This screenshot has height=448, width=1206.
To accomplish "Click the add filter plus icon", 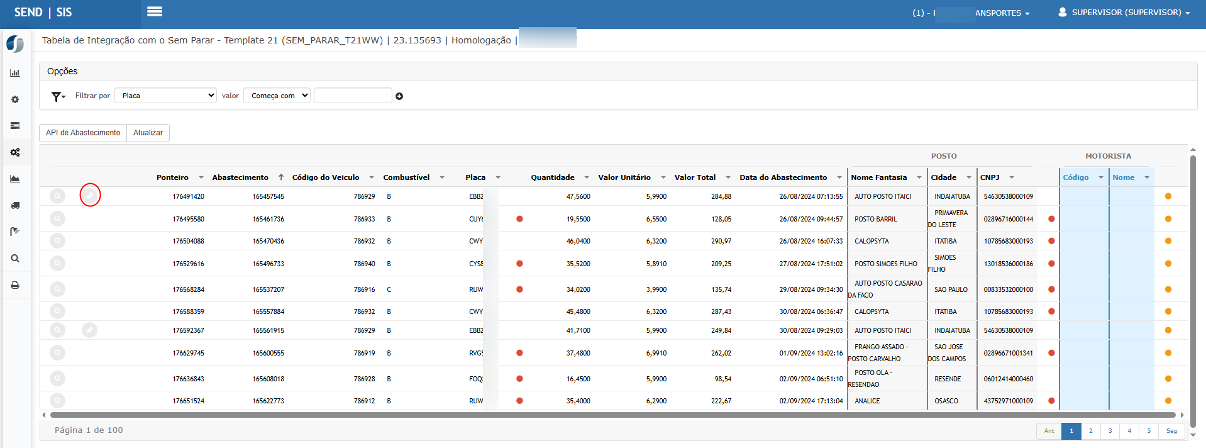I will (x=399, y=96).
